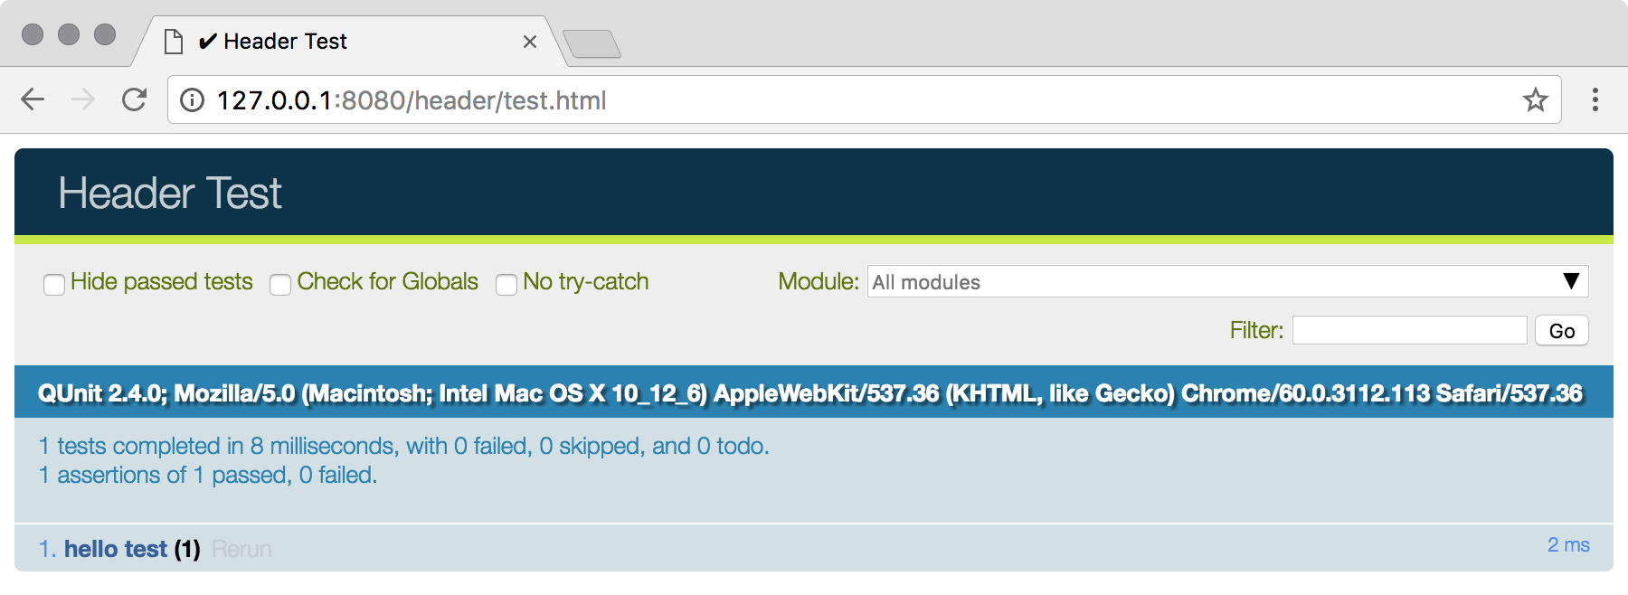This screenshot has width=1628, height=595.
Task: Enable Hide passed tests checkbox
Action: click(x=54, y=284)
